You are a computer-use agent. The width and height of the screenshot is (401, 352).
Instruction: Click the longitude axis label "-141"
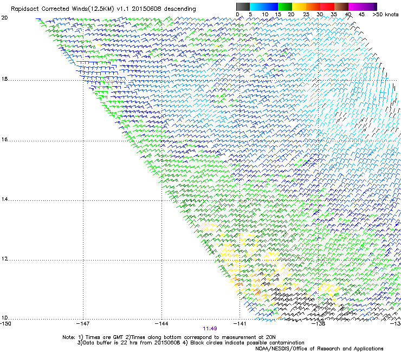(x=240, y=324)
